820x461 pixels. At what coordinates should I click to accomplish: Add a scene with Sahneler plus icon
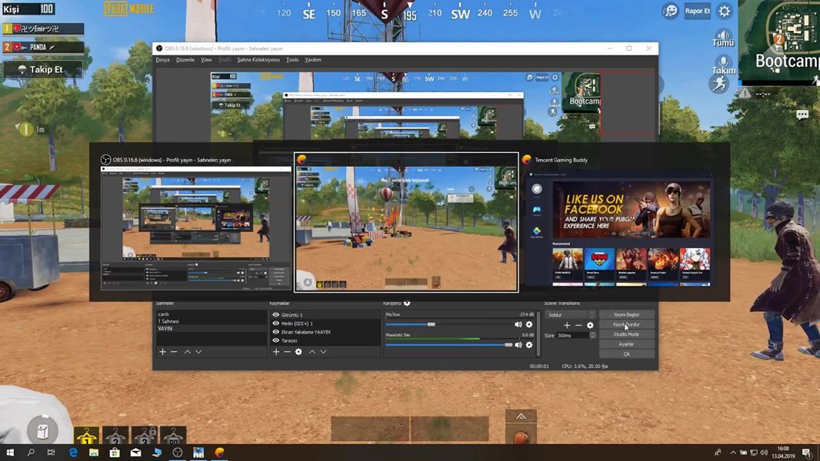click(162, 352)
